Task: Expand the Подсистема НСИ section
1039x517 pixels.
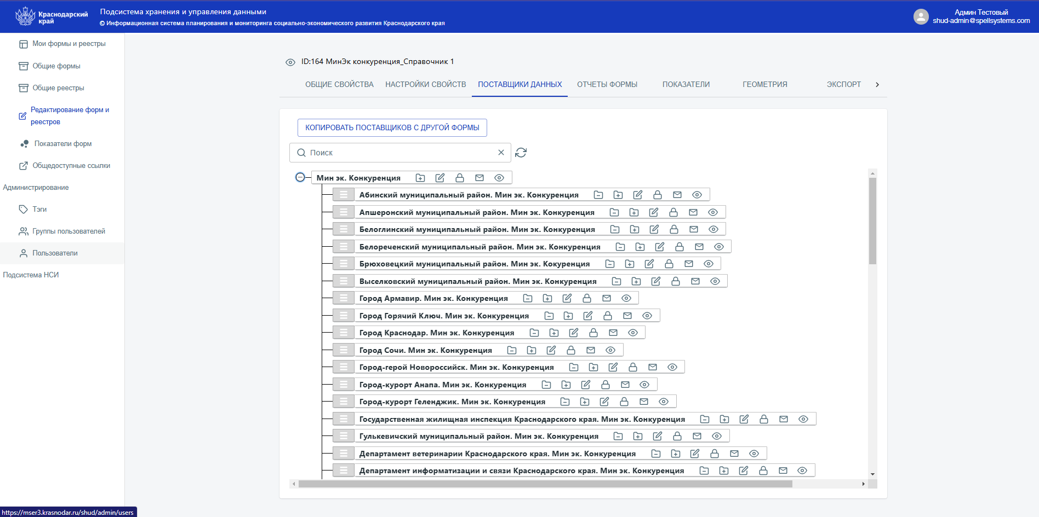Action: tap(31, 275)
